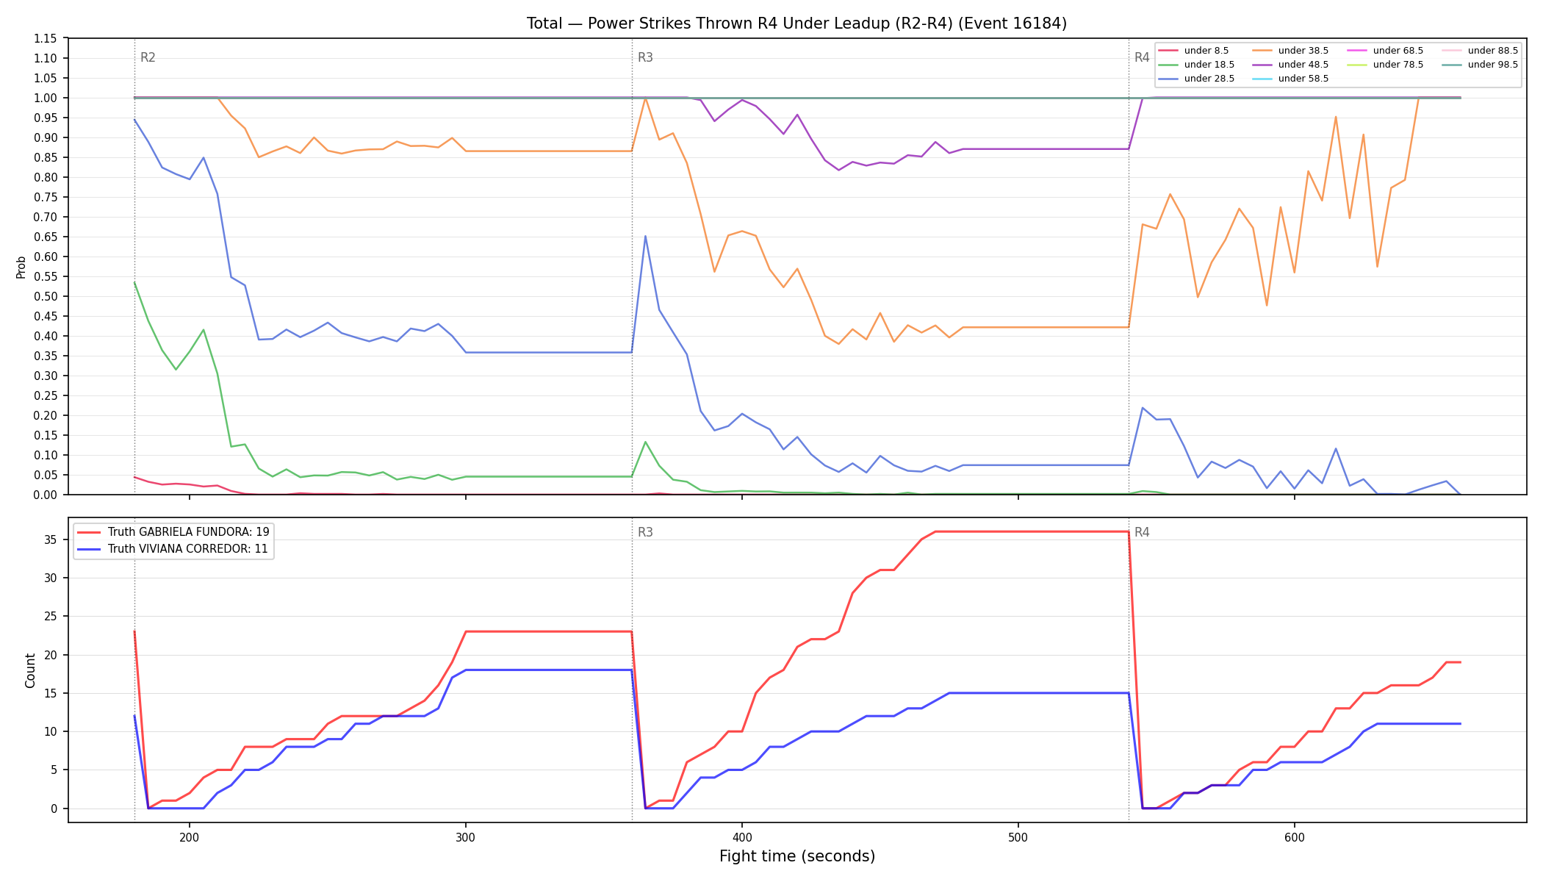Click the 0.25 tick on Prob axis
The height and width of the screenshot is (882, 1543).
click(46, 395)
